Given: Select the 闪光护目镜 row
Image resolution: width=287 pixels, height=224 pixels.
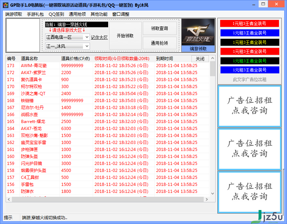Looking at the screenshot, I should pyautogui.click(x=108, y=163).
